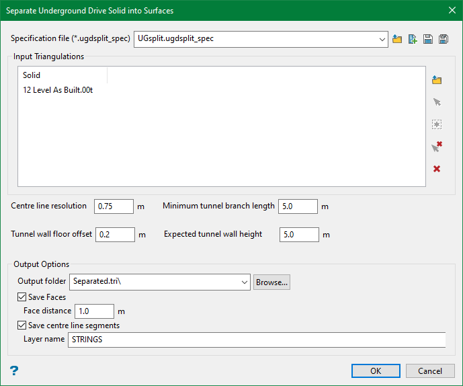Confirm the dialog with OK
The width and height of the screenshot is (463, 386).
tap(376, 371)
